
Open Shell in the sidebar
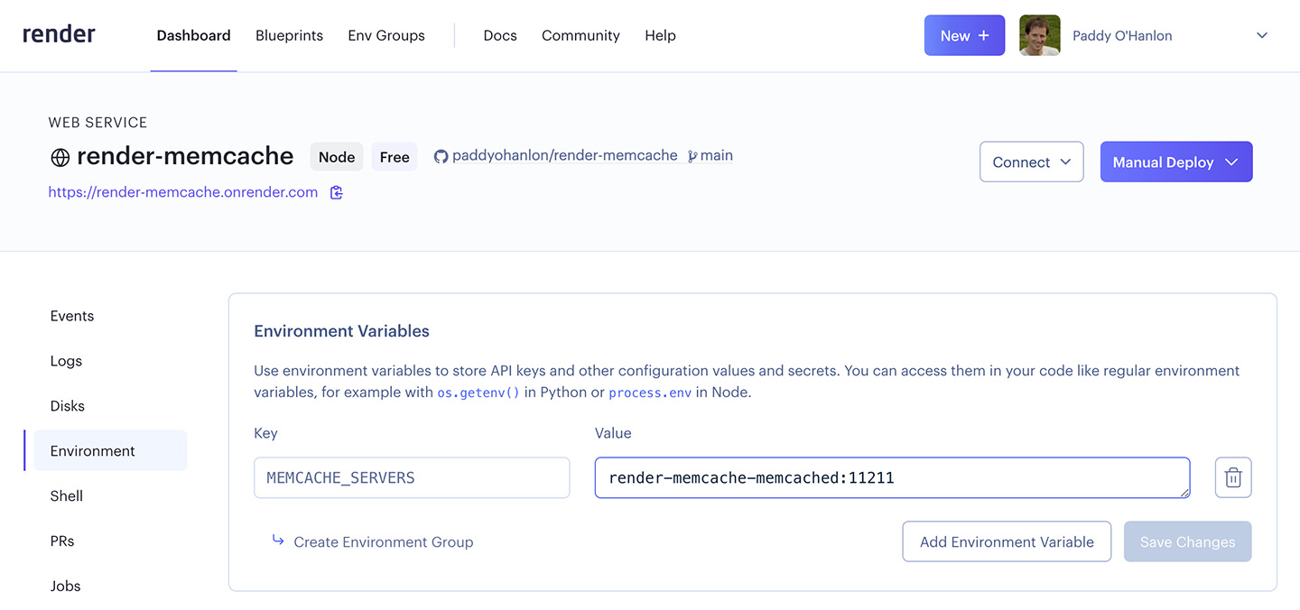click(x=67, y=495)
